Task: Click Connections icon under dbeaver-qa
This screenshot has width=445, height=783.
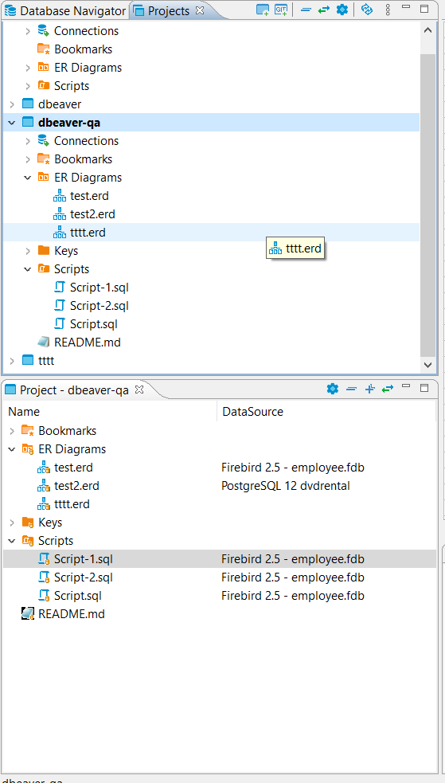Action: point(44,141)
